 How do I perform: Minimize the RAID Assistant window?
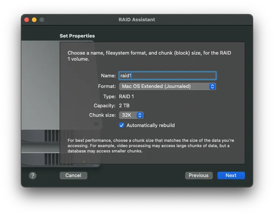(34, 20)
